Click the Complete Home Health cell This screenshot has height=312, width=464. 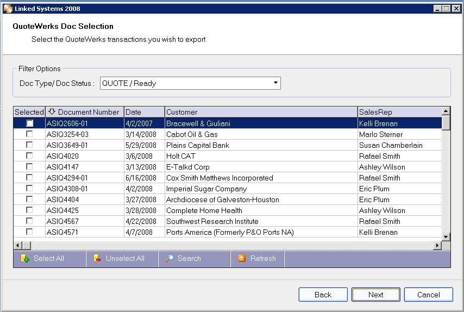tap(261, 210)
